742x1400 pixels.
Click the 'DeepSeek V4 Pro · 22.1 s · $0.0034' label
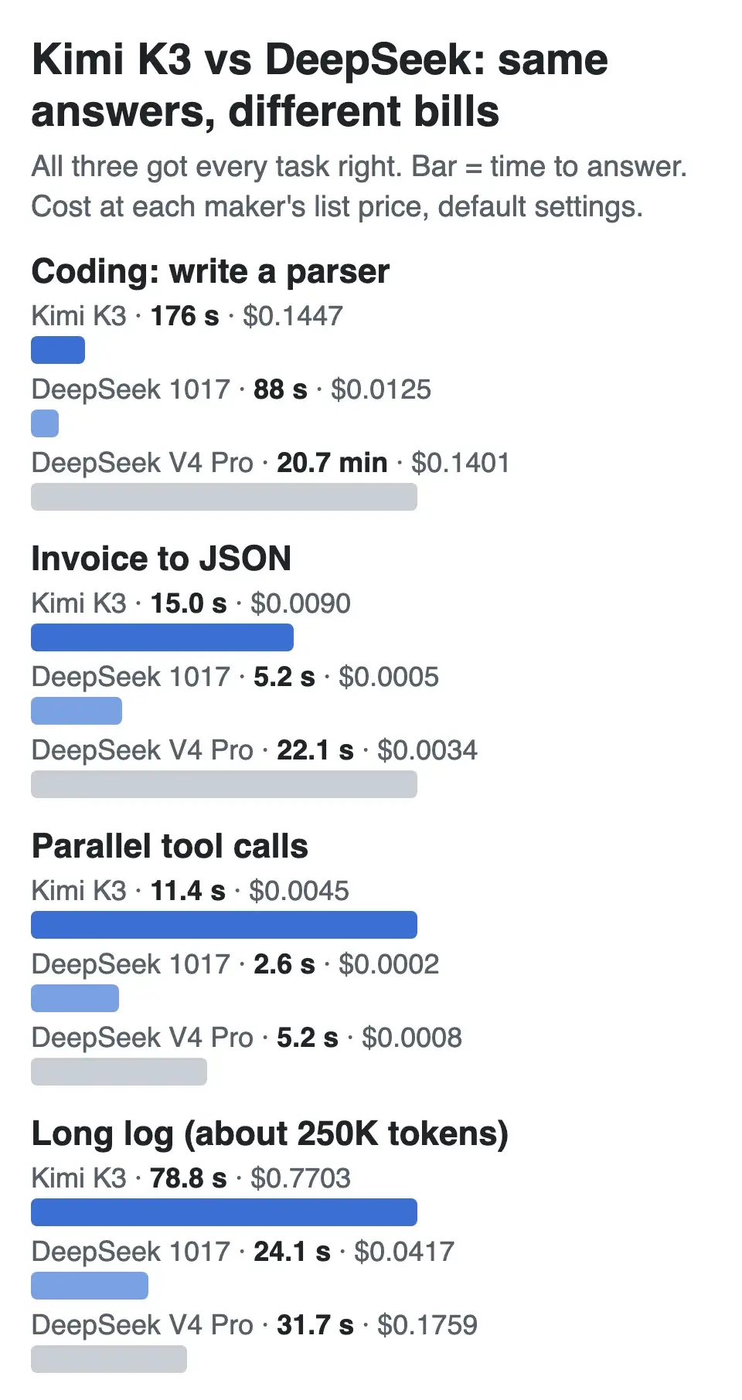coord(254,750)
